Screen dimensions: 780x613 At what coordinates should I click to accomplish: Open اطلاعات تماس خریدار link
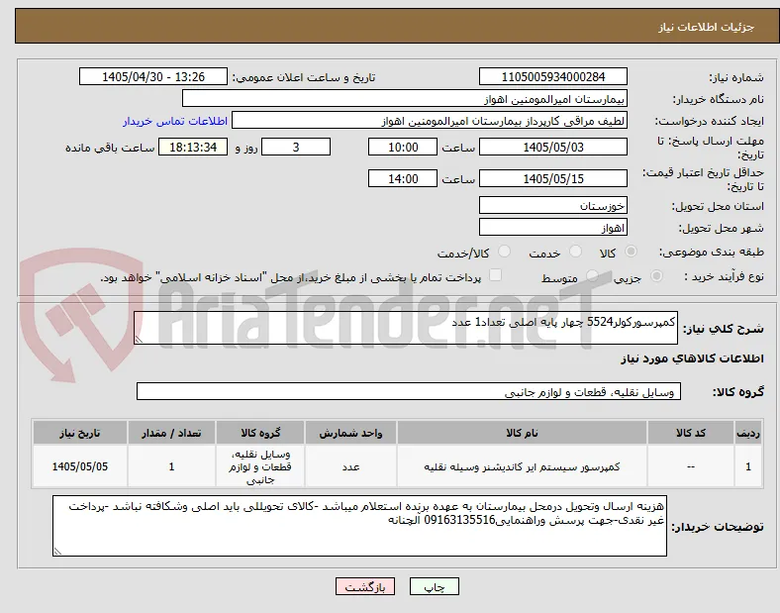click(x=175, y=121)
